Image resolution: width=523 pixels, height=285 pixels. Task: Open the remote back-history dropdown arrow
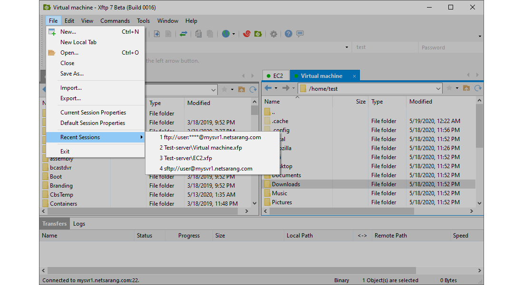pos(276,88)
